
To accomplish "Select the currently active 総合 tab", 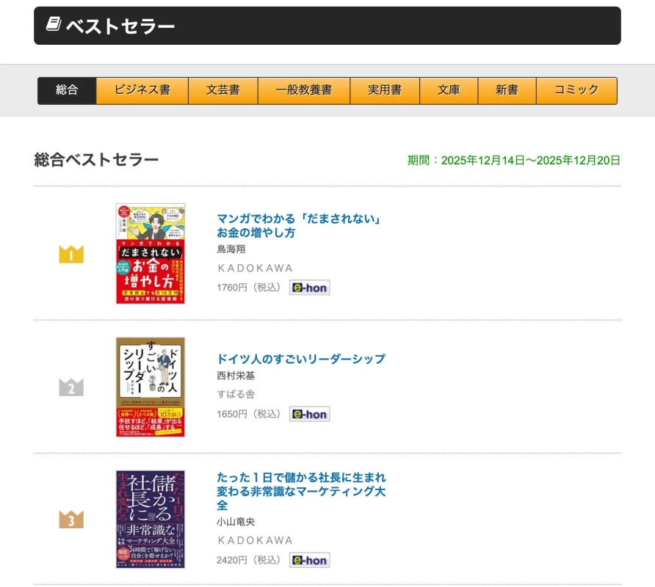I will click(67, 90).
